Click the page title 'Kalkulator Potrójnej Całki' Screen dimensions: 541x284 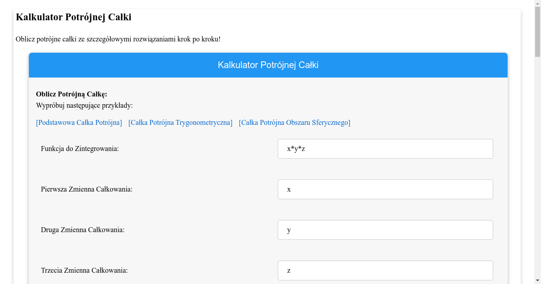coord(73,17)
